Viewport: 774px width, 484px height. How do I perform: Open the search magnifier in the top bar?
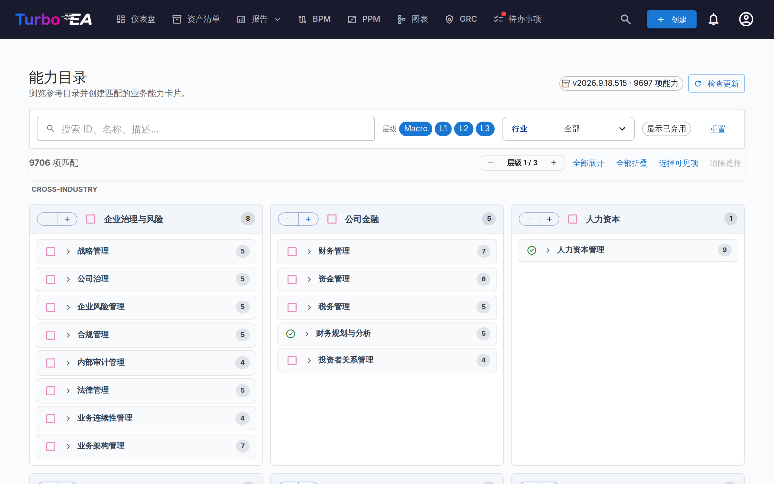(x=626, y=19)
